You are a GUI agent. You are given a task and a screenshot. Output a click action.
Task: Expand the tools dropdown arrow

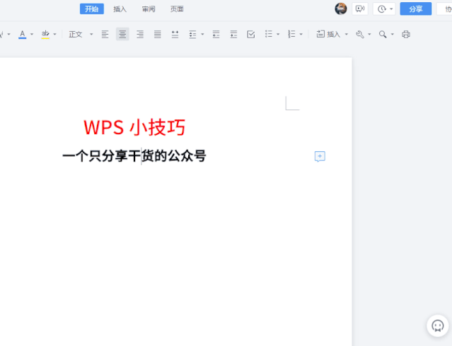click(x=369, y=35)
